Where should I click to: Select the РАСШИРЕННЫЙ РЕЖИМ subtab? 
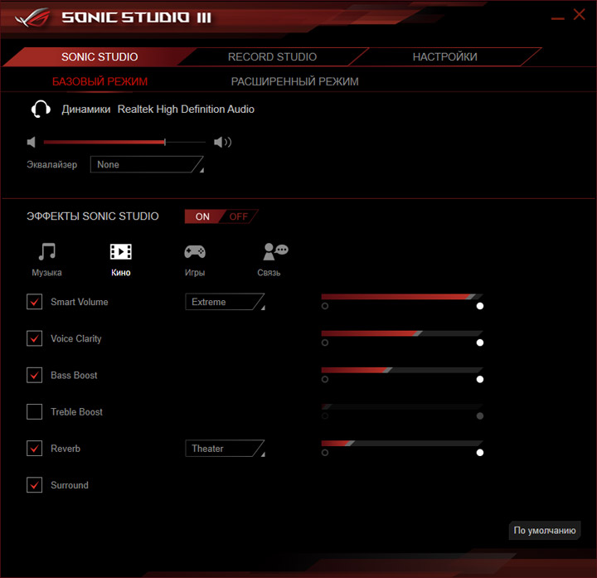(294, 81)
